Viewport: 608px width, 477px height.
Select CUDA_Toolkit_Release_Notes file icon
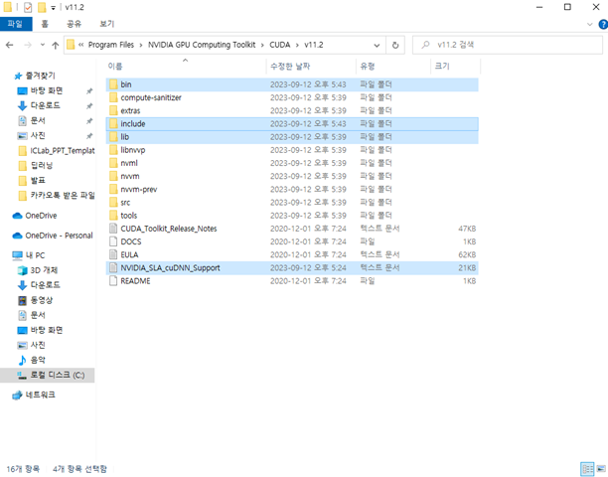click(113, 229)
